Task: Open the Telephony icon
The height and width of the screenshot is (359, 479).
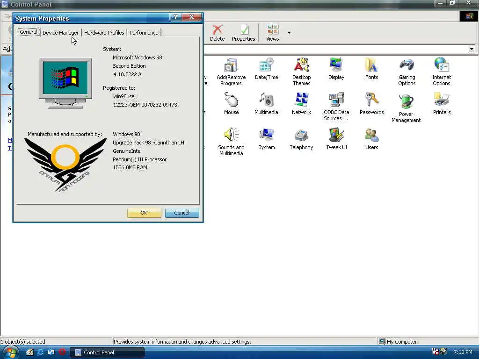Action: [301, 139]
